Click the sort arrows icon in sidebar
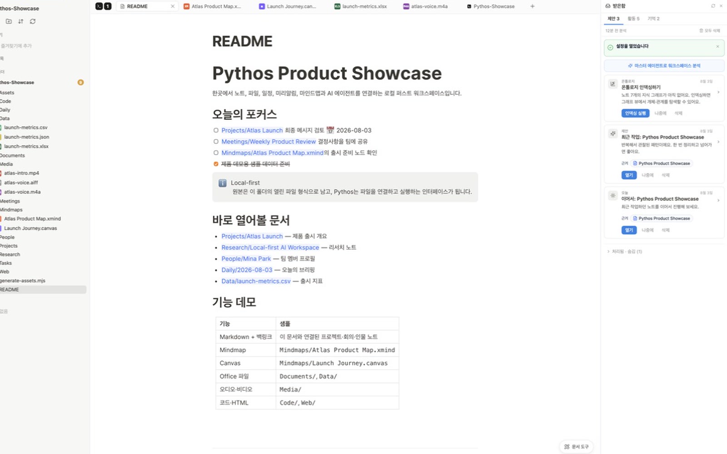Image resolution: width=727 pixels, height=454 pixels. tap(21, 21)
